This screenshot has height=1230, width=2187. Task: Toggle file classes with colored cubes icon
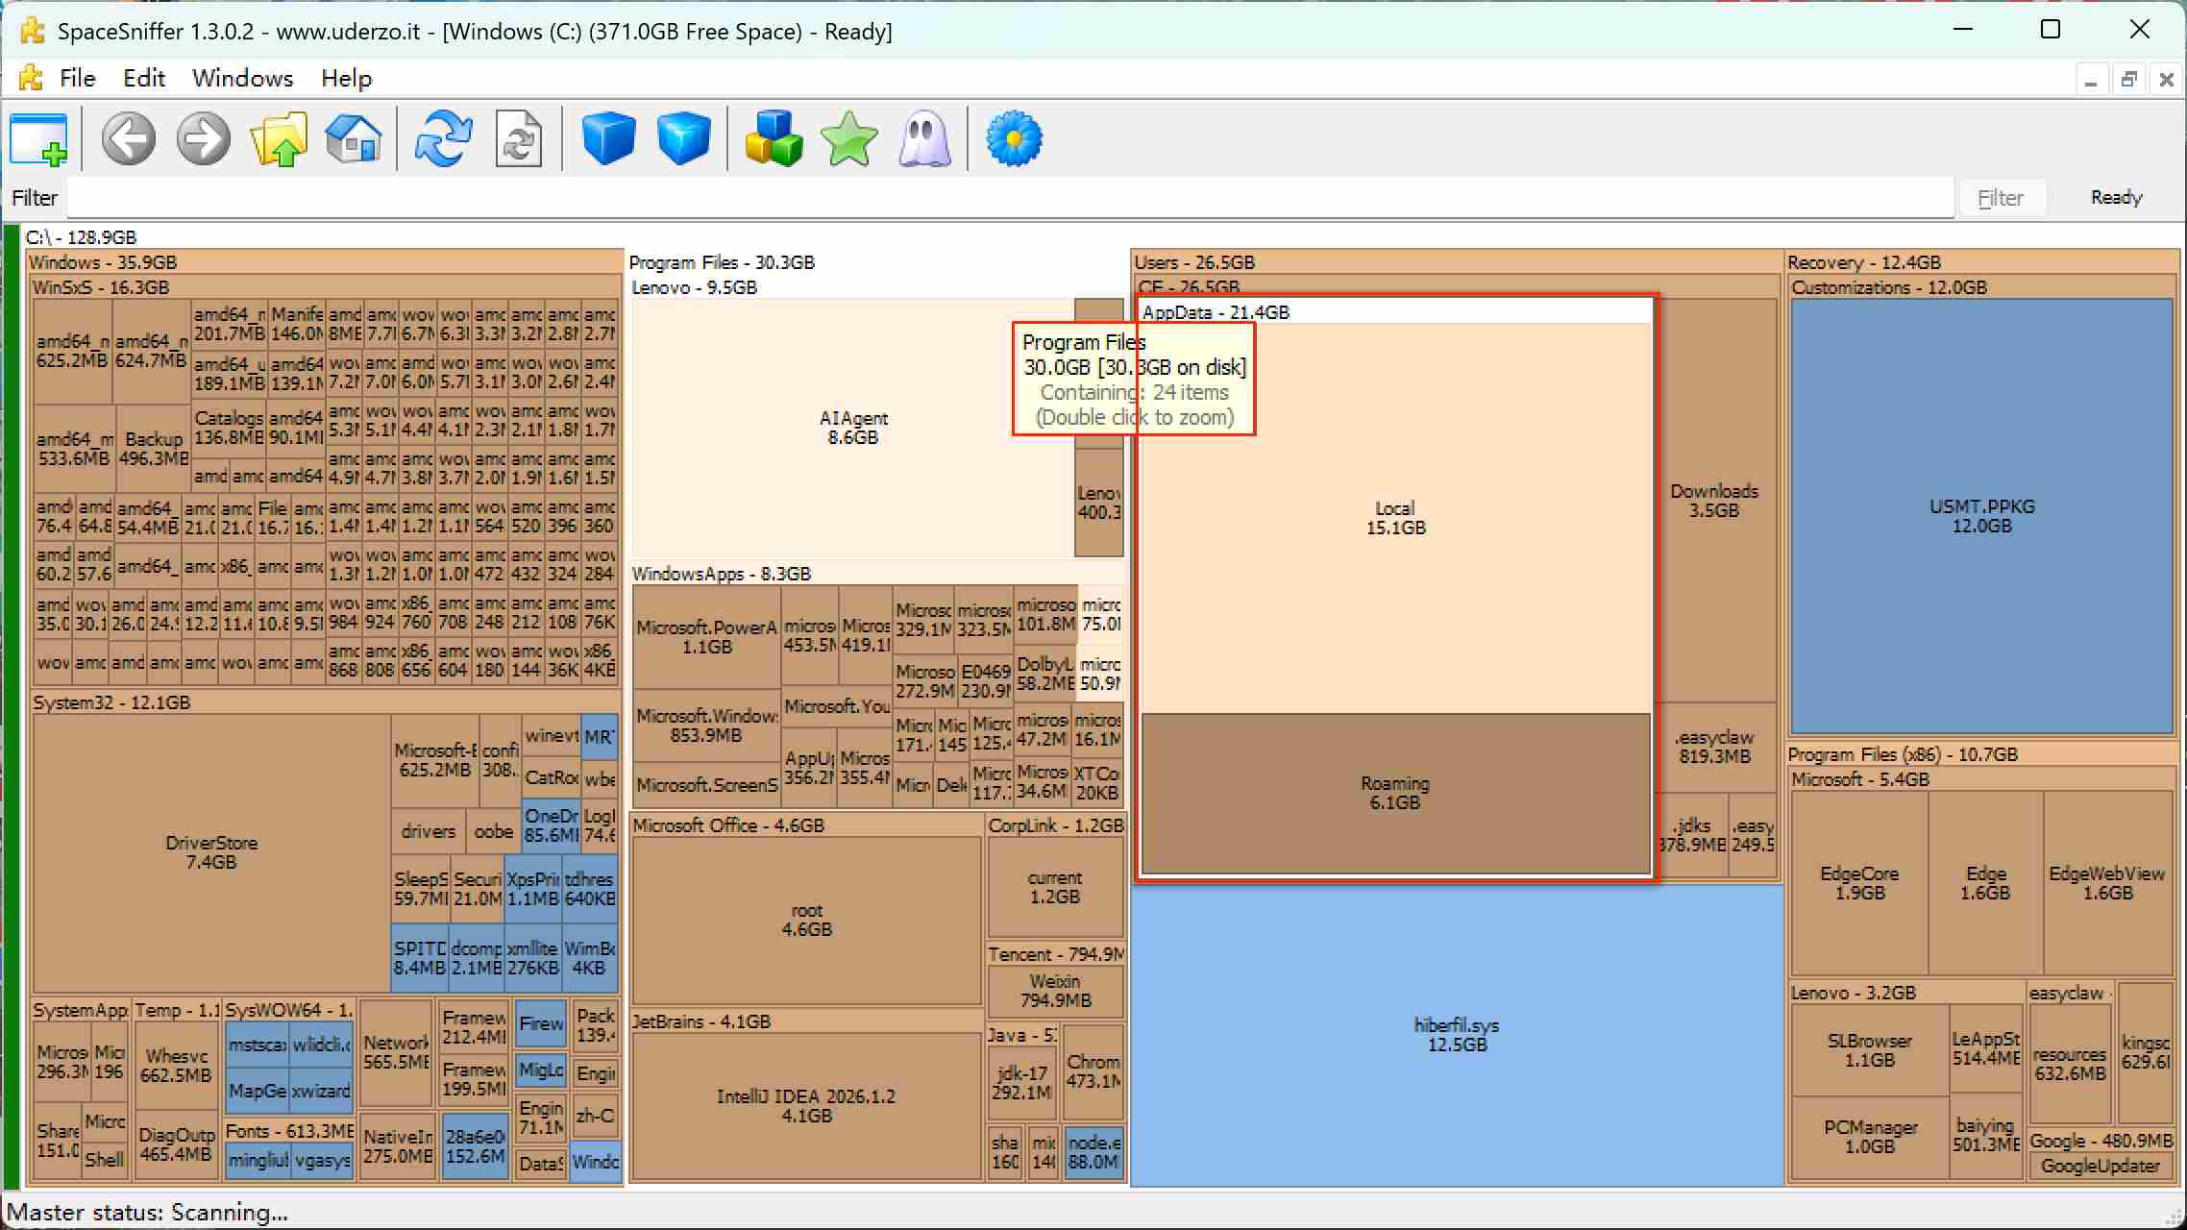tap(774, 139)
